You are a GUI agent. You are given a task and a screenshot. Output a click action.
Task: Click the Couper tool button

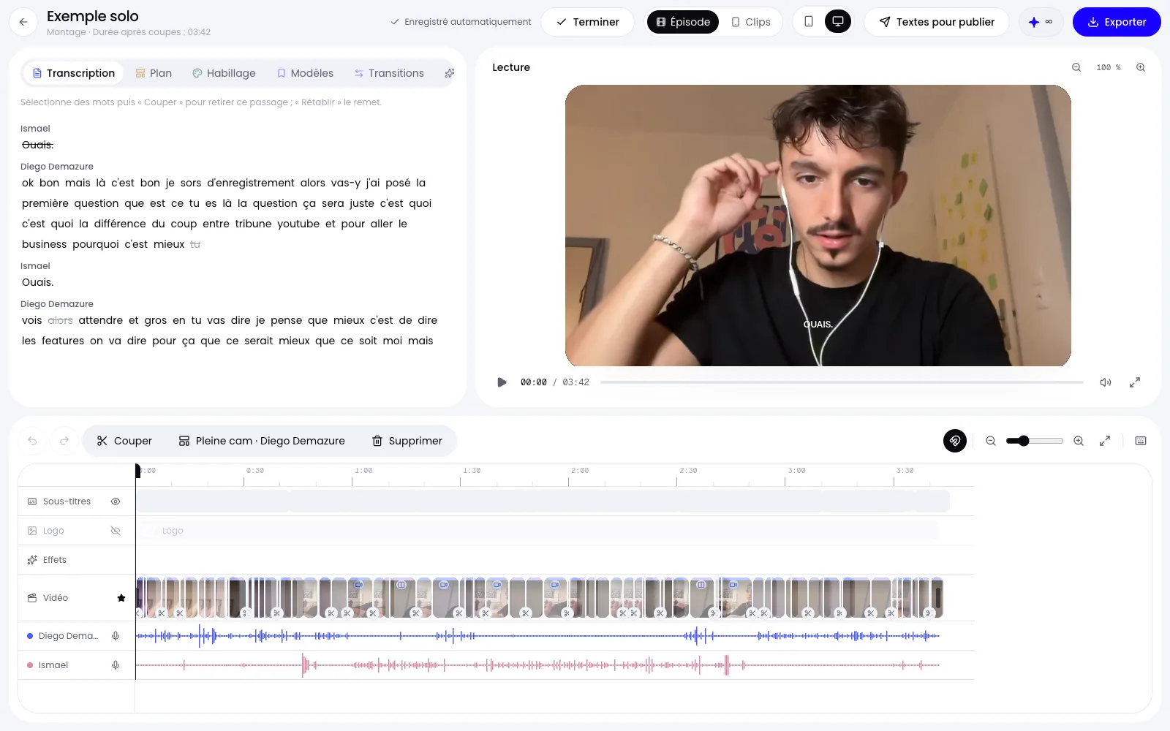tap(124, 441)
